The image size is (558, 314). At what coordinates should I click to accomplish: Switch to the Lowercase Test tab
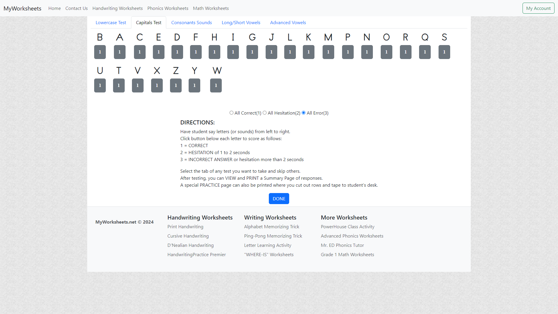click(111, 23)
